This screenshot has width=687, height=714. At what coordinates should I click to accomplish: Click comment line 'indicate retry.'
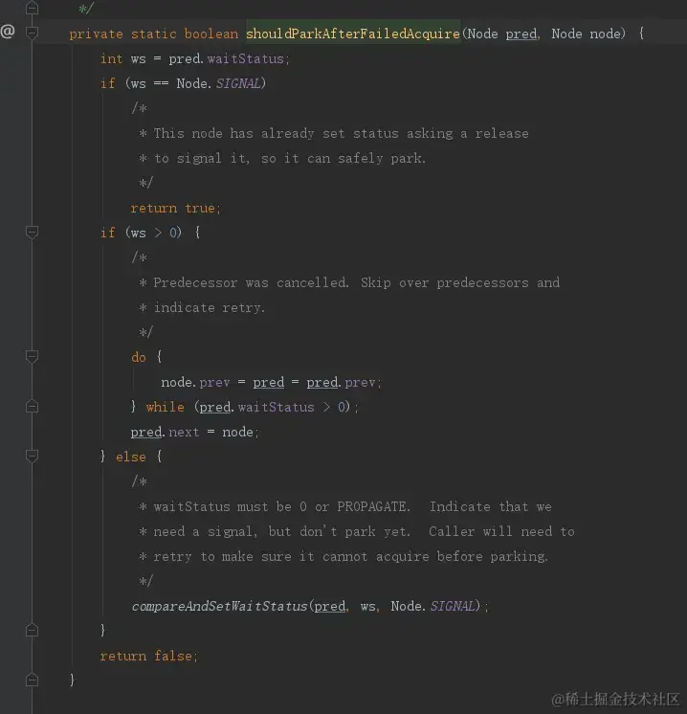(x=209, y=307)
